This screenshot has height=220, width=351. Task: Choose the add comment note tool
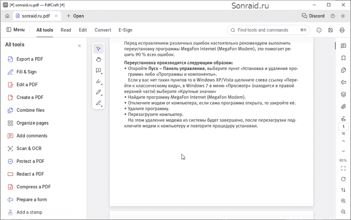[x=98, y=70]
